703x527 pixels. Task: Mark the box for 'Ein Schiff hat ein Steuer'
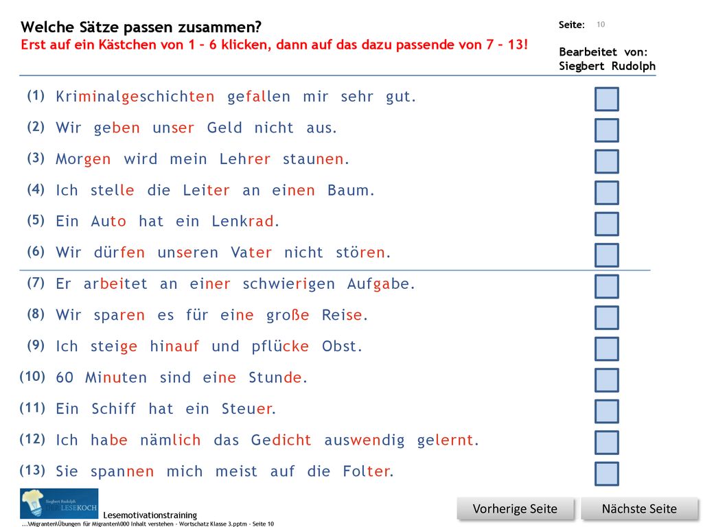tap(607, 411)
